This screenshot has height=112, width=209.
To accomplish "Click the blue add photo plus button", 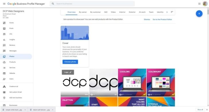I will tap(199, 14).
